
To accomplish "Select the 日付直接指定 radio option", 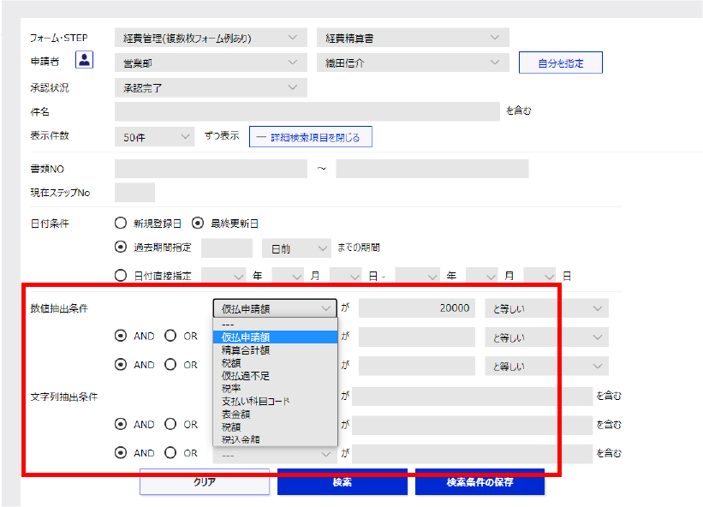I will point(121,276).
